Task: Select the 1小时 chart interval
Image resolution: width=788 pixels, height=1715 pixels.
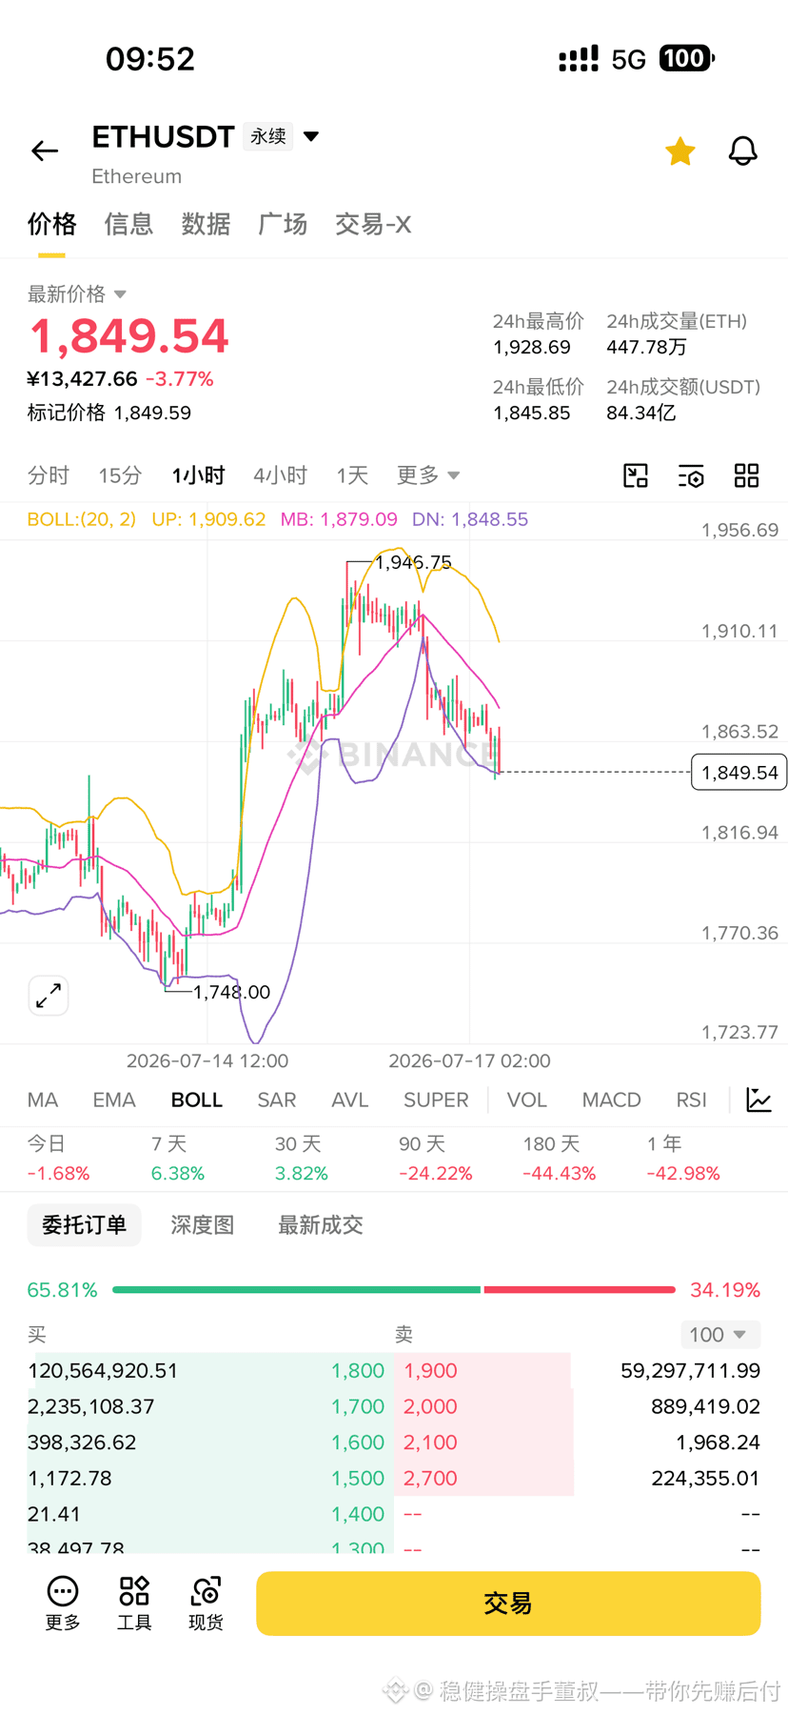Action: (198, 475)
